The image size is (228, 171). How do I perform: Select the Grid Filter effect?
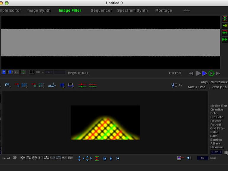[x=217, y=128]
